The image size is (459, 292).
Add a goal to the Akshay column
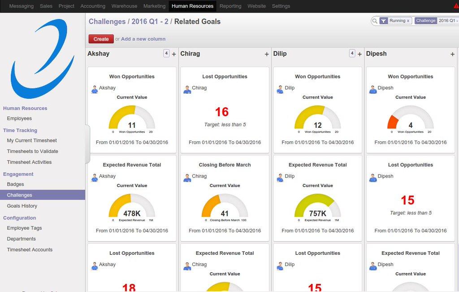point(174,54)
